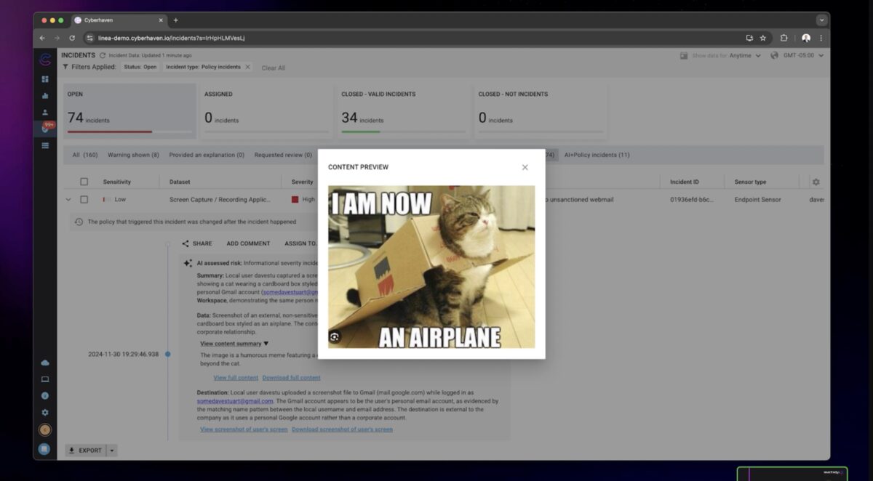
Task: Open the Anytime date range dropdown
Action: 745,55
